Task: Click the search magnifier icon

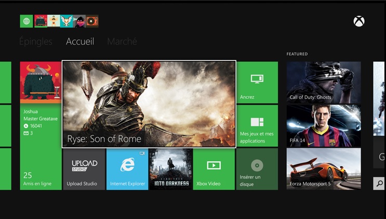Action: [379, 183]
